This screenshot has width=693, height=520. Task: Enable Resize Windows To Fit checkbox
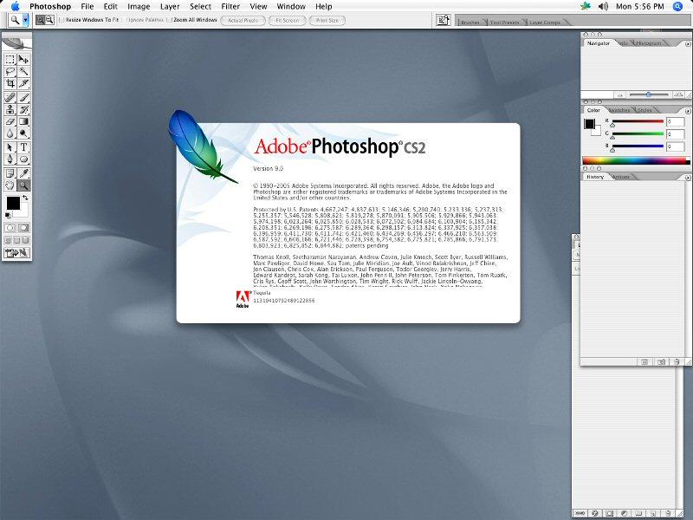pyautogui.click(x=62, y=19)
